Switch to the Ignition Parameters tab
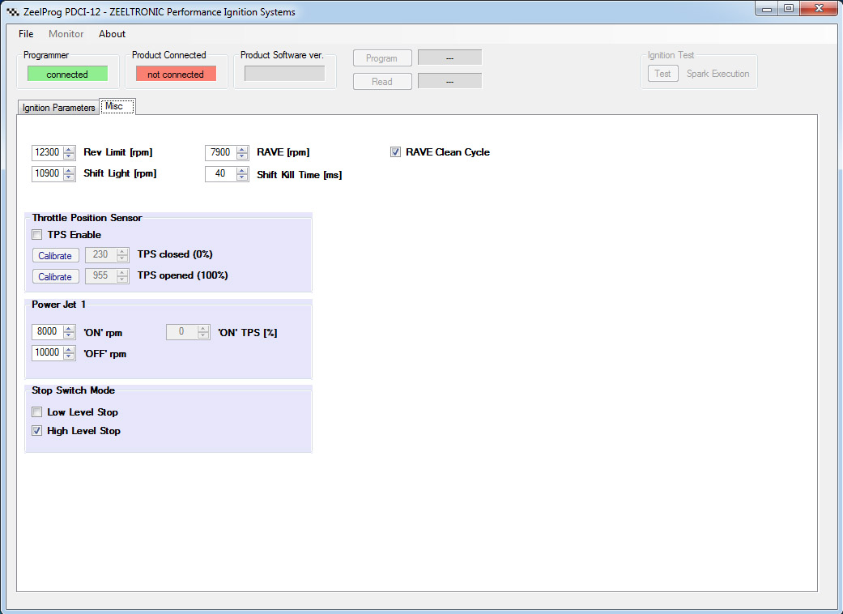 (58, 108)
